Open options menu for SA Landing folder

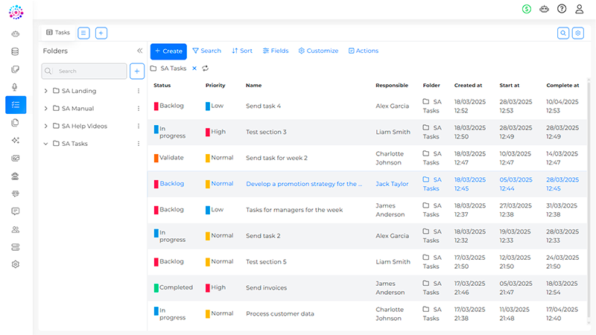[x=139, y=91]
